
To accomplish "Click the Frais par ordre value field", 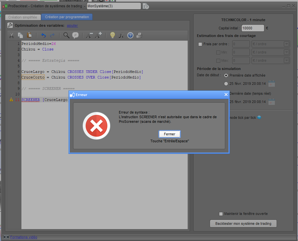I will pyautogui.click(x=241, y=44).
